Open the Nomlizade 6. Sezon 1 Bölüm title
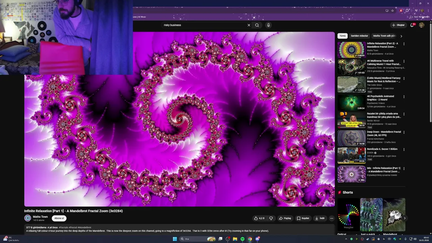This screenshot has width=432, height=243. pos(382,149)
